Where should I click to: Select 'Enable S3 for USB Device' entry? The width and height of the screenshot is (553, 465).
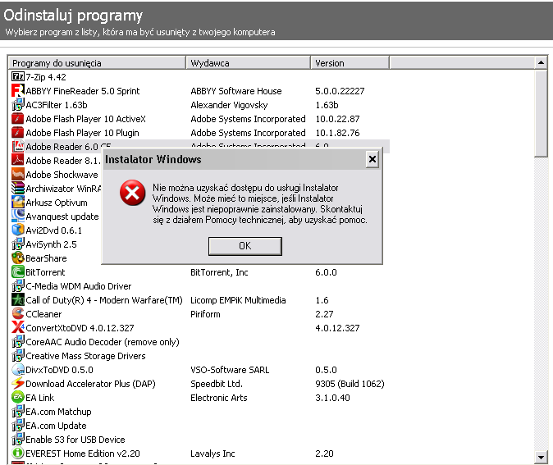(75, 440)
